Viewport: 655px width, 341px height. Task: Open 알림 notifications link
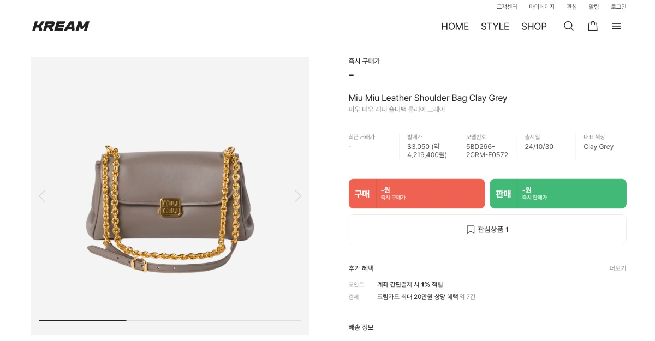593,7
